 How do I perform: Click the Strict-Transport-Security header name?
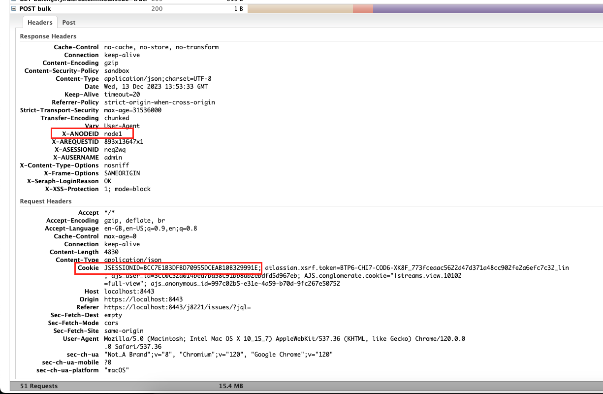[60, 110]
